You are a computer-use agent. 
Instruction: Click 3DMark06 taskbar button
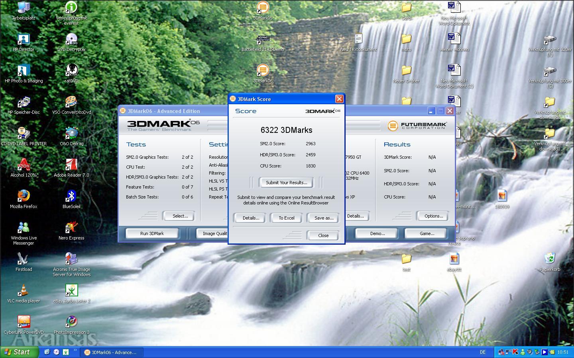[112, 352]
